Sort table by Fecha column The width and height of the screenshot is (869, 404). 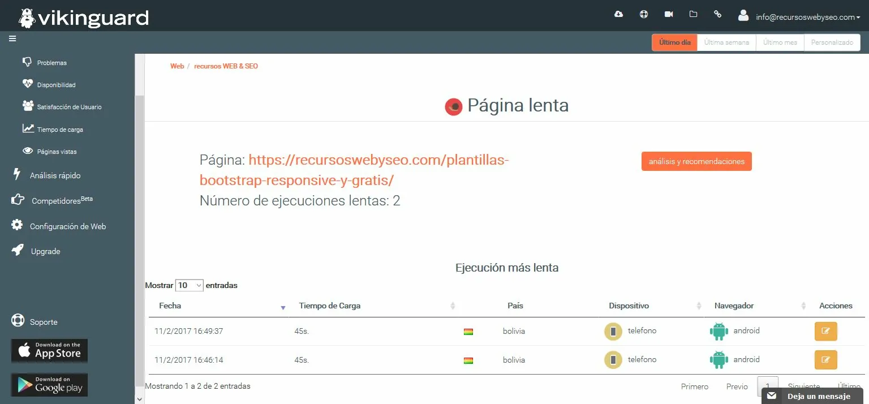219,306
